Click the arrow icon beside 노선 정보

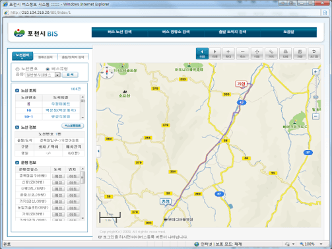17,127
